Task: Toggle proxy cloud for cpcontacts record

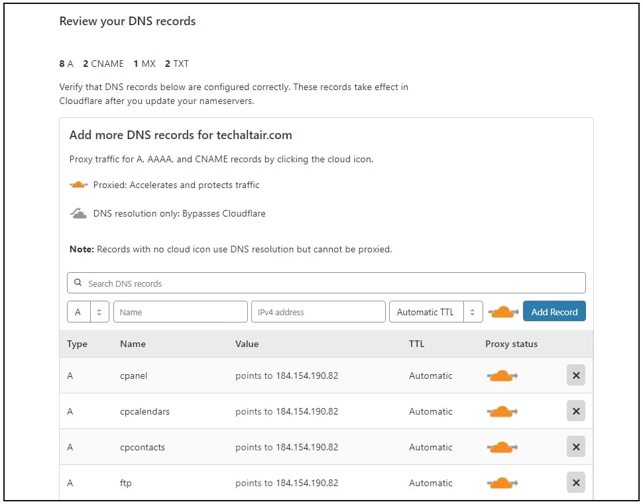Action: pos(502,447)
